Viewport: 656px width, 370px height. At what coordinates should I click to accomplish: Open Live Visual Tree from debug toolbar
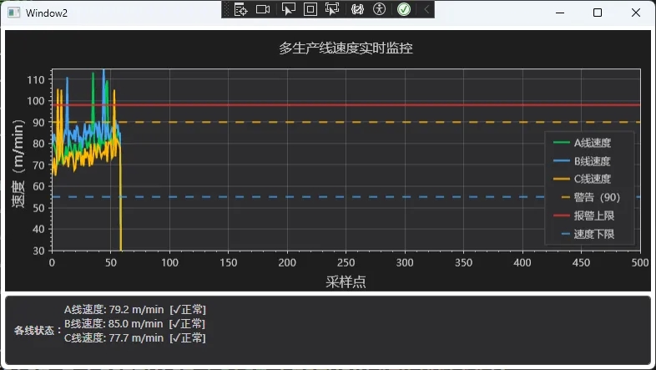tap(240, 9)
